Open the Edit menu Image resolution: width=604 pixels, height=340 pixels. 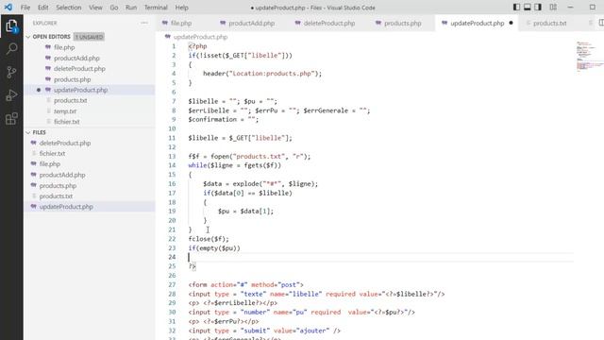(43, 8)
